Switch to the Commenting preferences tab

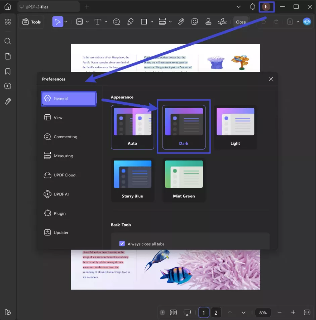point(65,137)
